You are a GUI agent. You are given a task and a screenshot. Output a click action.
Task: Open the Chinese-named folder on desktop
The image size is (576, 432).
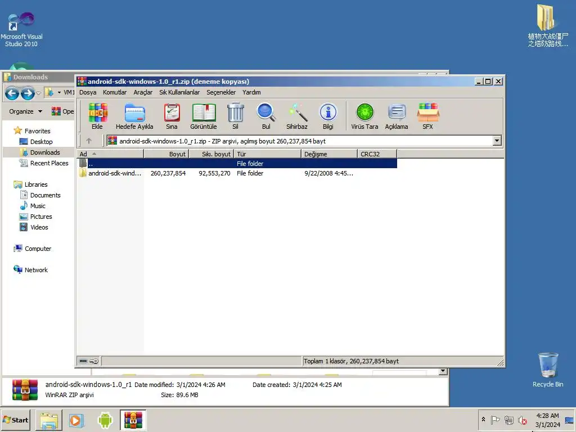548,26
